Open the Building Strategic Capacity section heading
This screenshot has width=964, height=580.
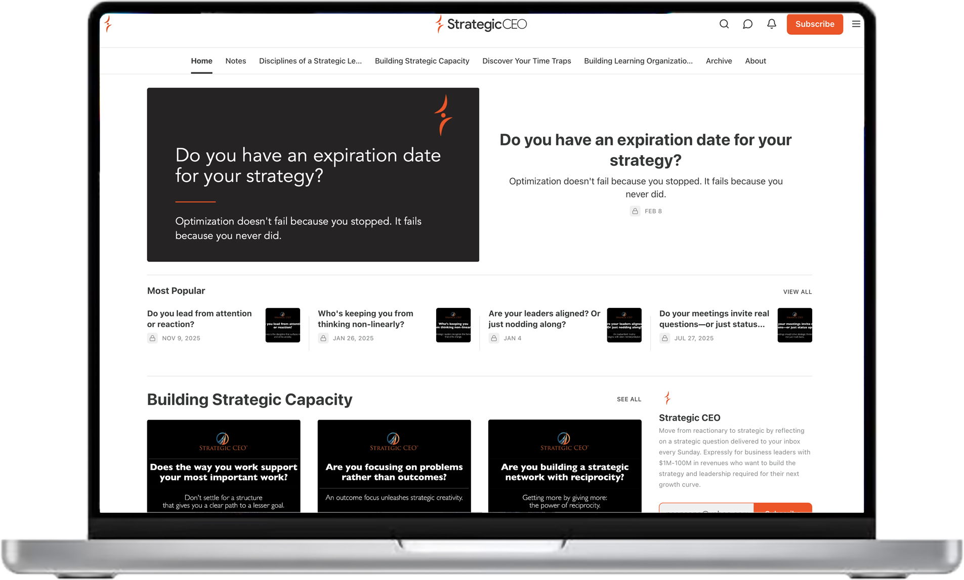point(249,399)
